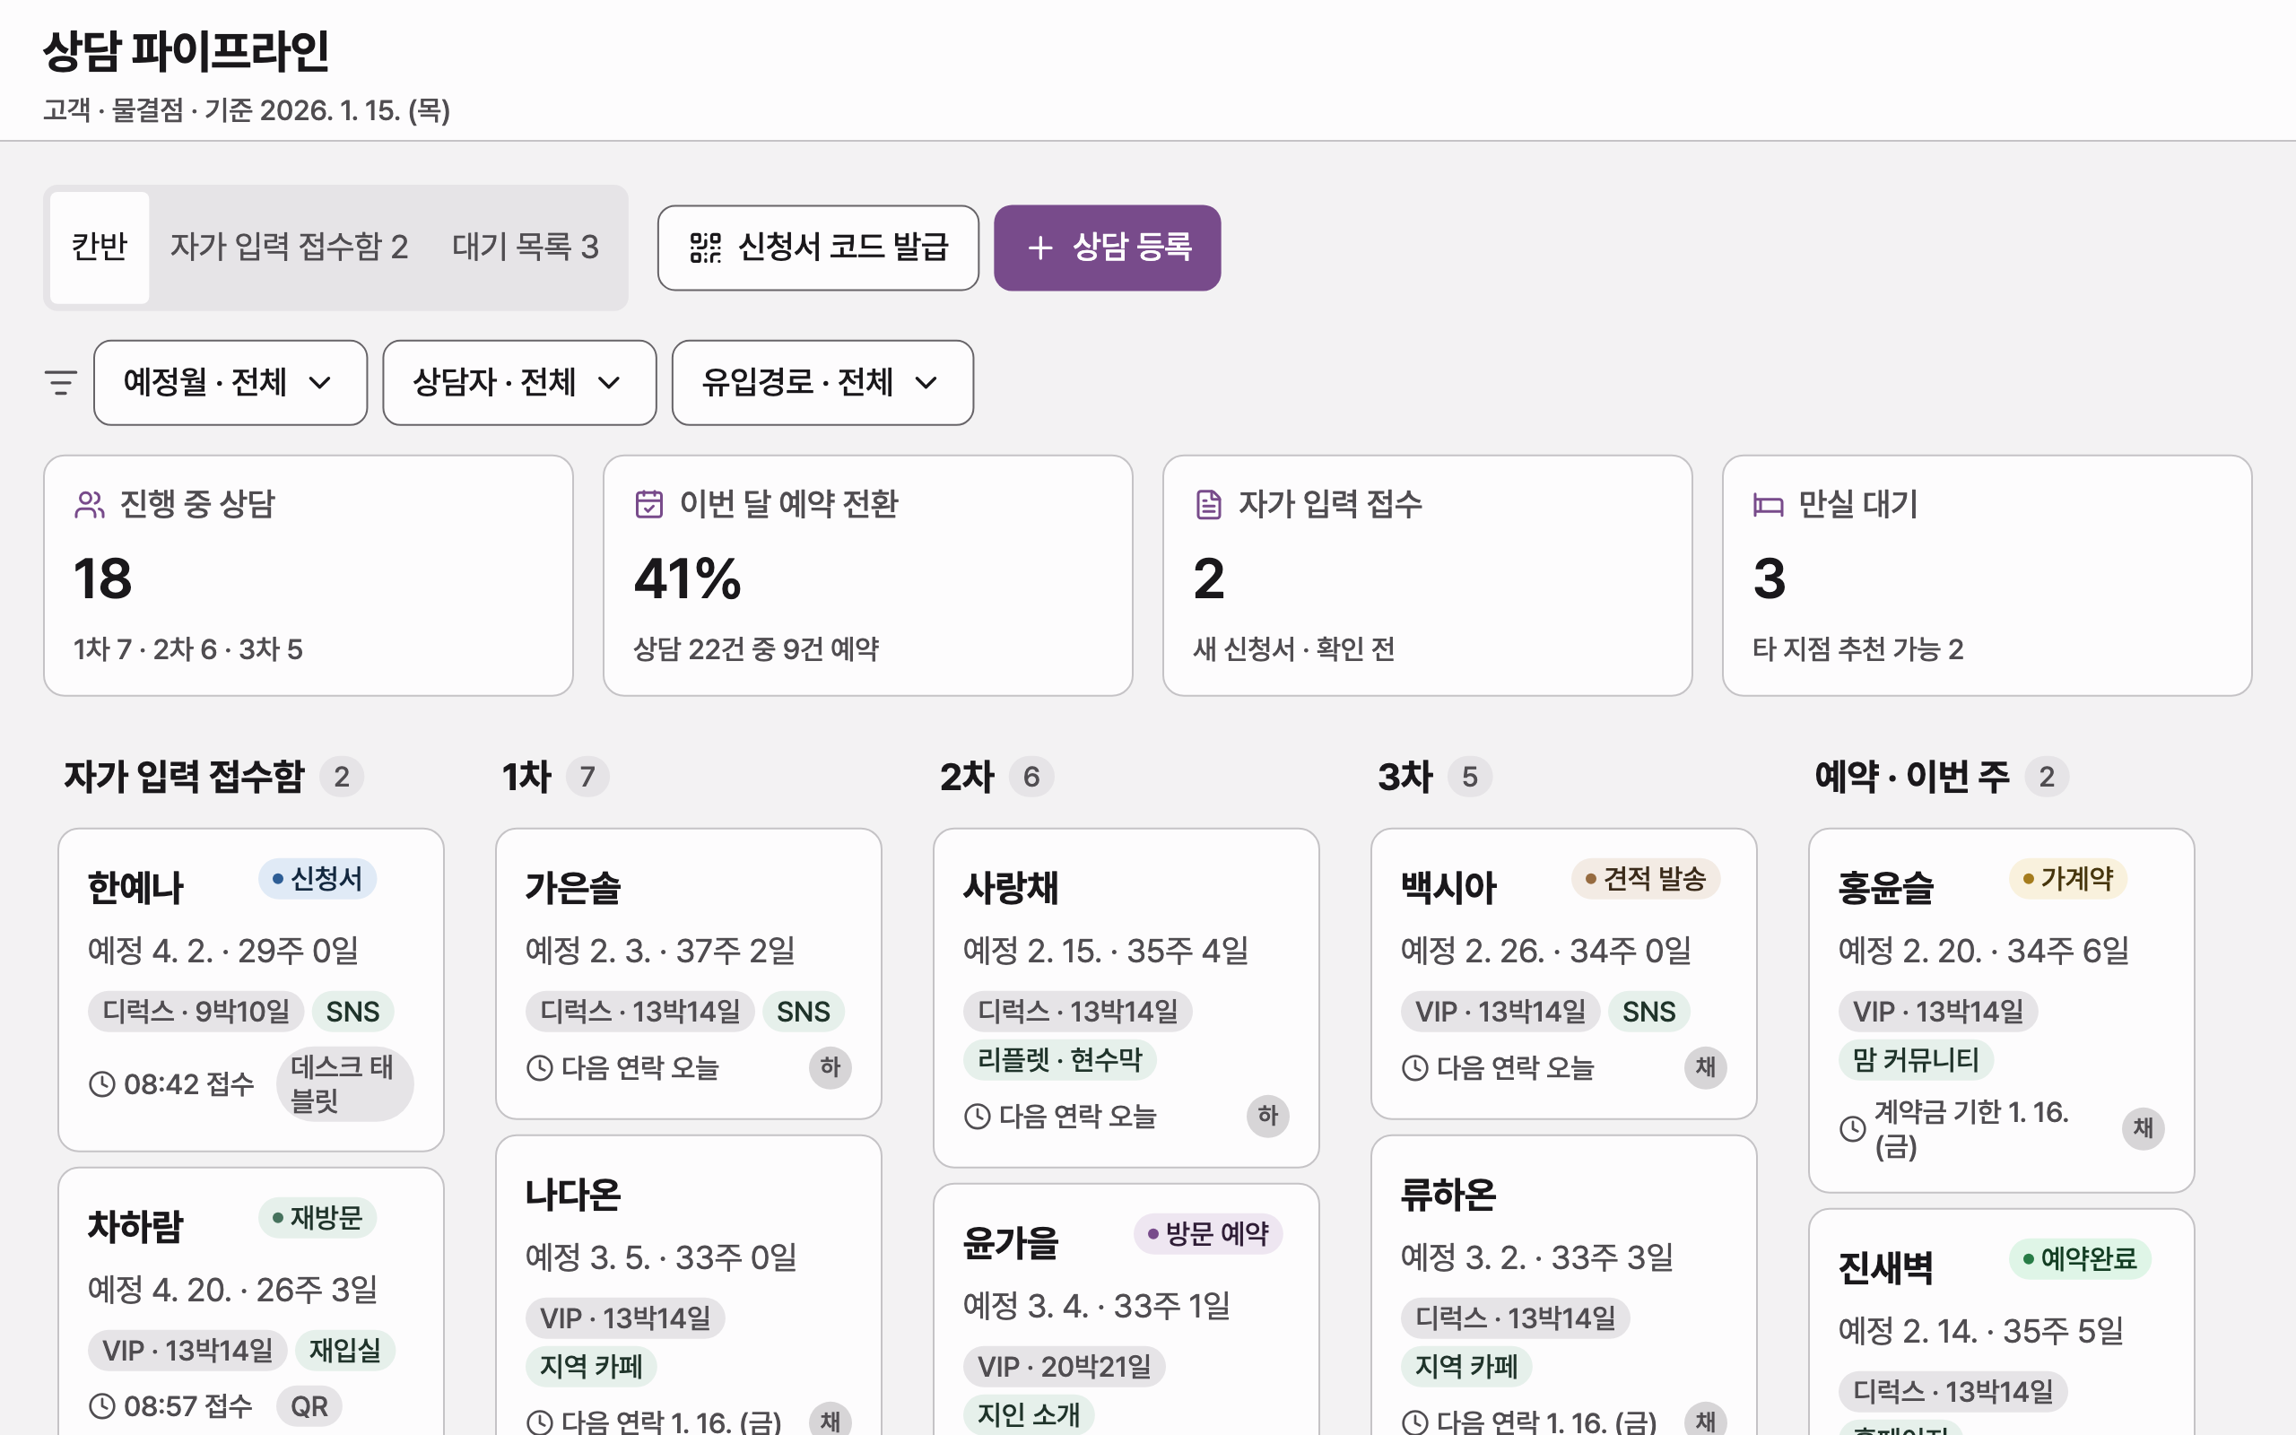Open the 상담자 · 전체 dropdown
Screen dimensions: 2296x1435
coord(519,382)
